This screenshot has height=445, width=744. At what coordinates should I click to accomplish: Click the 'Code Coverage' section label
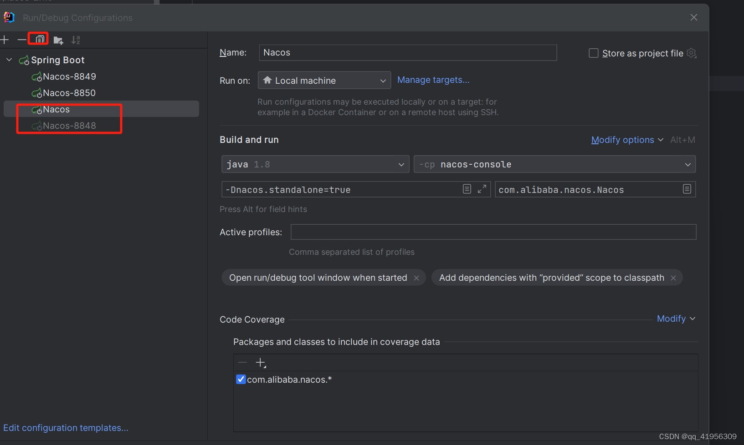pyautogui.click(x=252, y=320)
